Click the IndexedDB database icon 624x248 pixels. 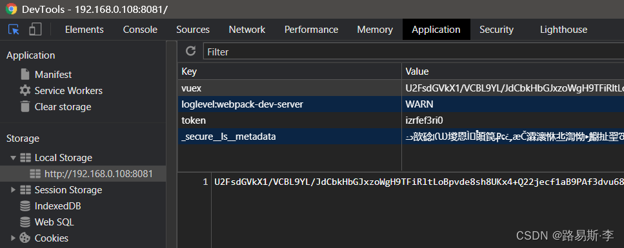[x=25, y=206]
